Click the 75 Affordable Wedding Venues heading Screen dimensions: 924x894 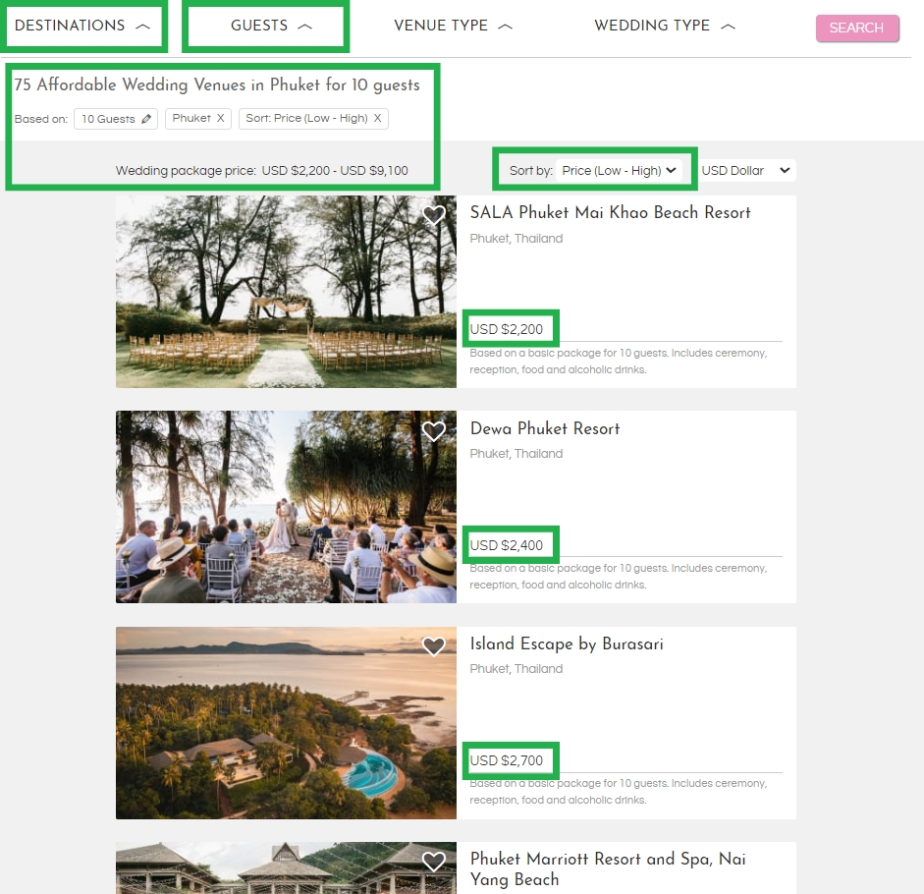pyautogui.click(x=217, y=84)
